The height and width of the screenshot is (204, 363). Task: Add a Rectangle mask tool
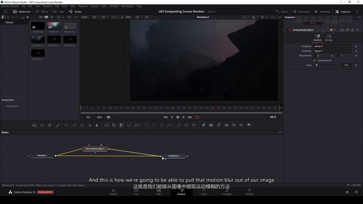146,125
